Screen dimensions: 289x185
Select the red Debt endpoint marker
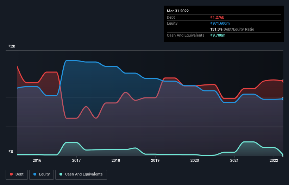tap(283, 81)
